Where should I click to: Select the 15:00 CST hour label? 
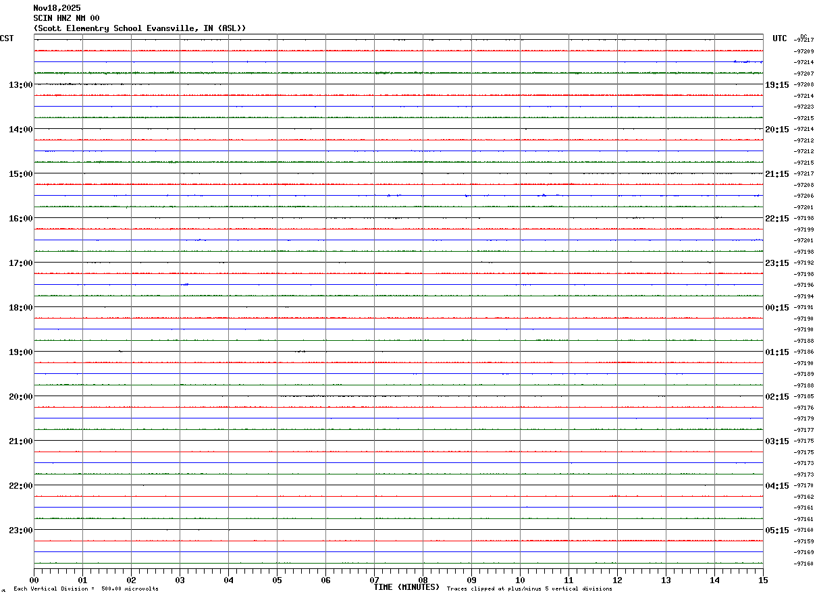click(x=20, y=174)
